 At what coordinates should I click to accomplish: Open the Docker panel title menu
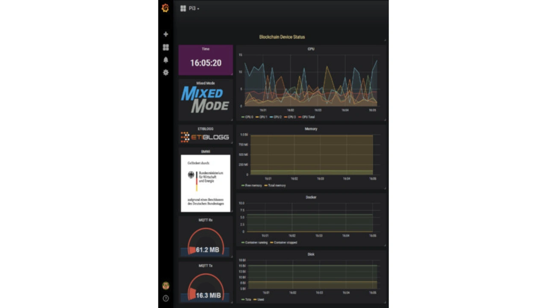(311, 197)
